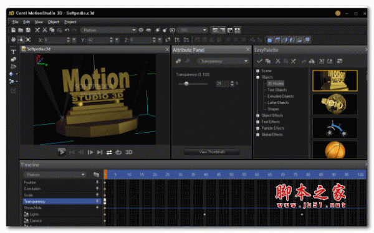Open the Project menu
This screenshot has width=374, height=233.
click(x=70, y=22)
